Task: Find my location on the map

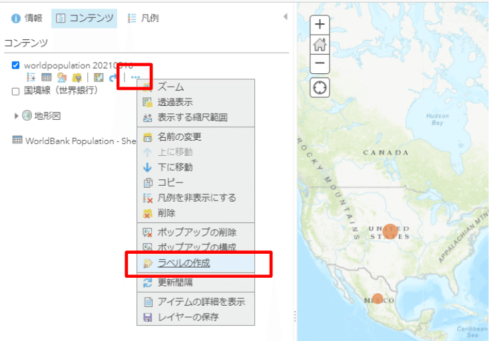Action: click(320, 87)
